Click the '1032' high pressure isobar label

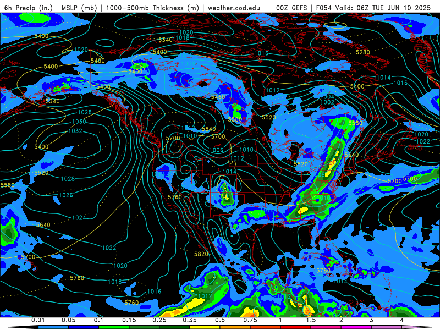pyautogui.click(x=75, y=131)
